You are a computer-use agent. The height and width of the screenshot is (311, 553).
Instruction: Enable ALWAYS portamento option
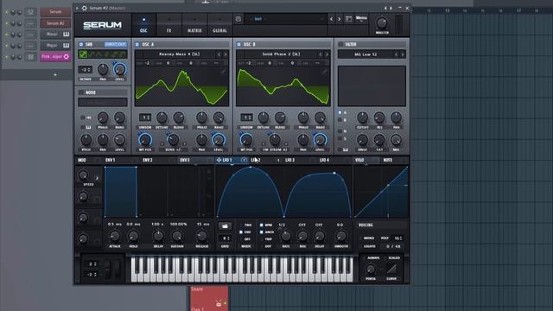(x=372, y=258)
